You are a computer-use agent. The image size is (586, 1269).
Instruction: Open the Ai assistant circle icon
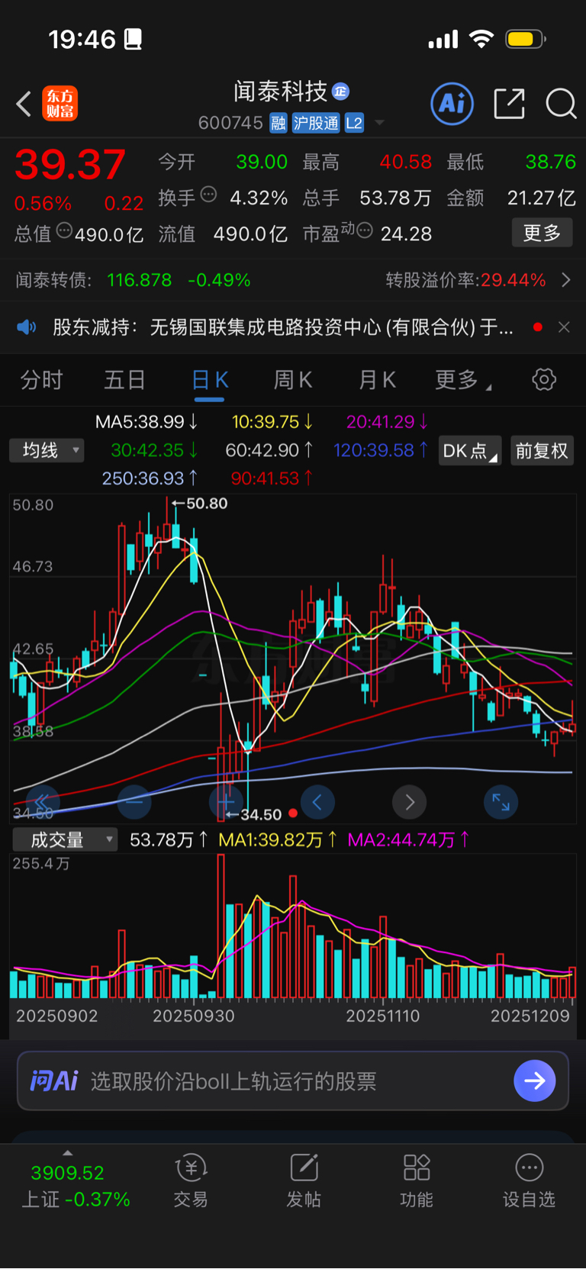[452, 104]
